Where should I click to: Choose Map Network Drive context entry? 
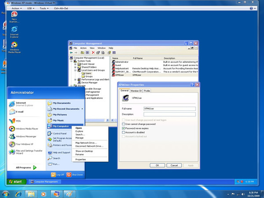point(86,143)
